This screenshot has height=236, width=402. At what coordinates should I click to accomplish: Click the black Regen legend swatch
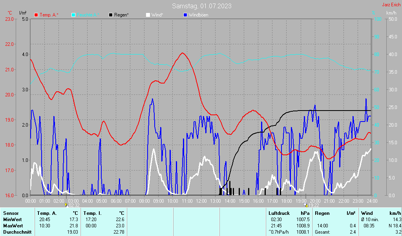(111, 15)
